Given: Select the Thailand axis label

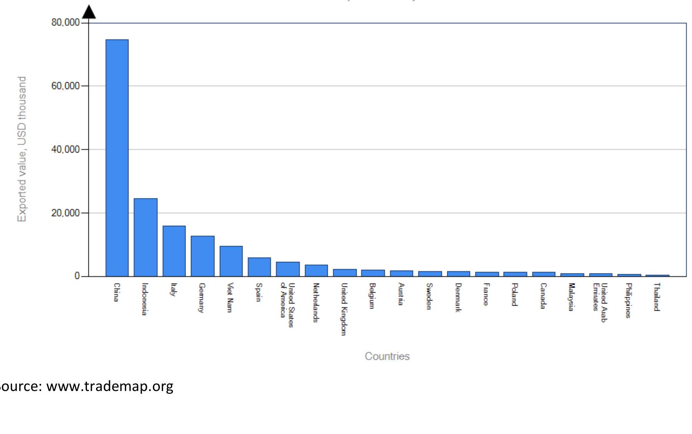Looking at the screenshot, I should coord(657,297).
